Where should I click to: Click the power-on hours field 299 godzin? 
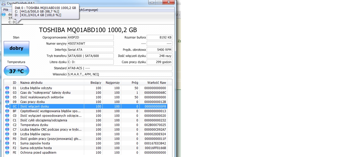pos(160,62)
